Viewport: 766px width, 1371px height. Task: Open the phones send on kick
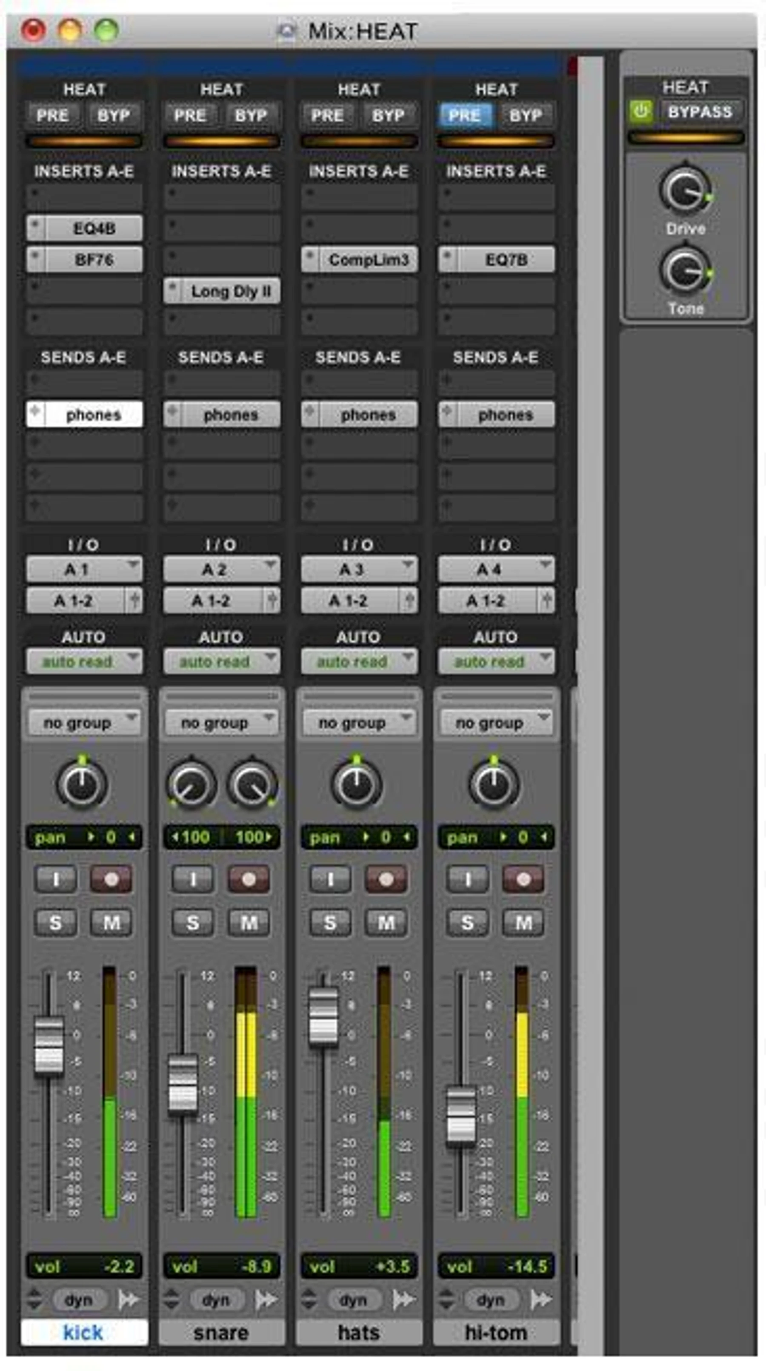(x=85, y=415)
